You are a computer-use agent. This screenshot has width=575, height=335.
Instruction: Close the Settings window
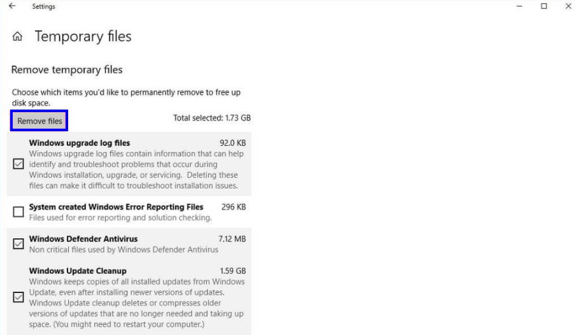[x=569, y=6]
